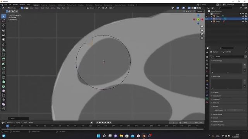Open the Render menu
This screenshot has height=139, width=248.
[x=15, y=5]
